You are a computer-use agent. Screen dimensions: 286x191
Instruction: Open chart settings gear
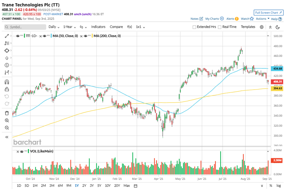pos(262,27)
